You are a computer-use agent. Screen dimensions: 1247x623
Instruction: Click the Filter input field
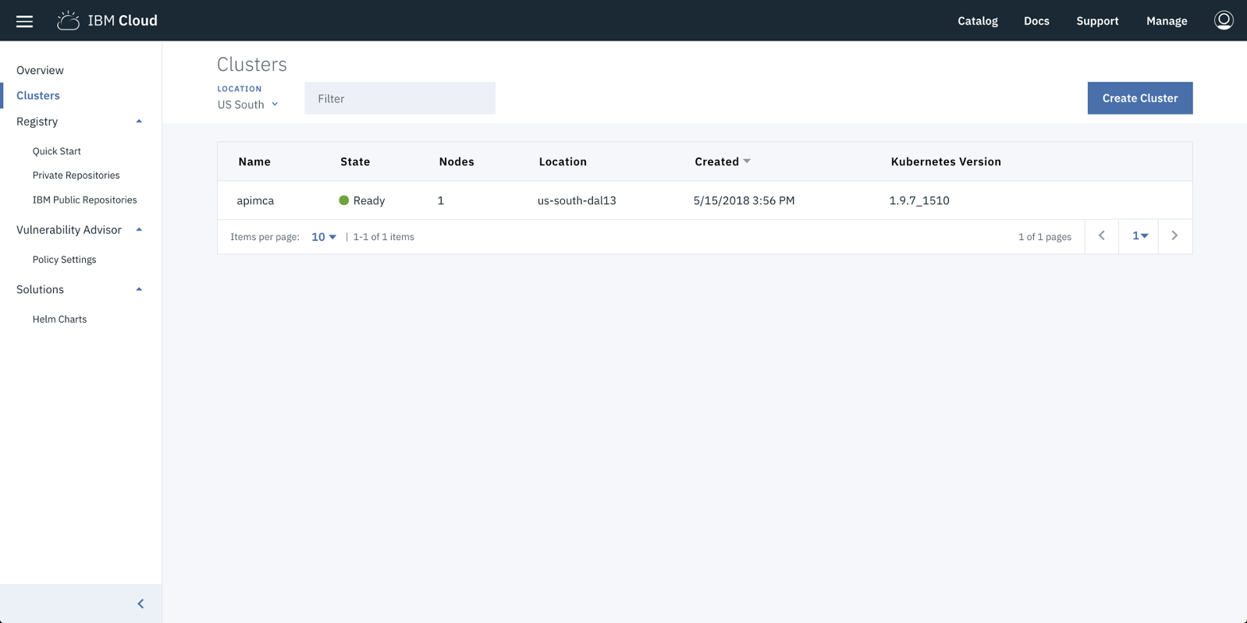pyautogui.click(x=400, y=98)
